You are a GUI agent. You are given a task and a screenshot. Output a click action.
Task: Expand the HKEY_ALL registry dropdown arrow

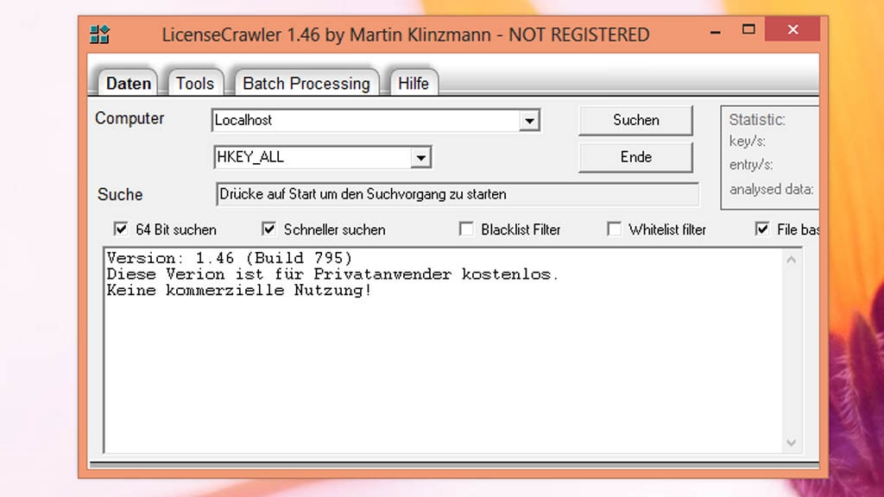pos(420,157)
